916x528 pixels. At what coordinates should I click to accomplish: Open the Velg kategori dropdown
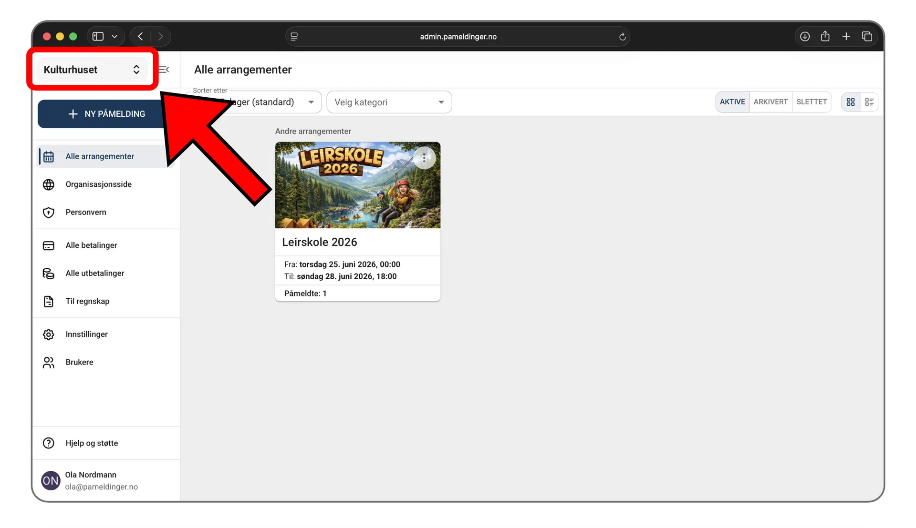[x=389, y=102]
